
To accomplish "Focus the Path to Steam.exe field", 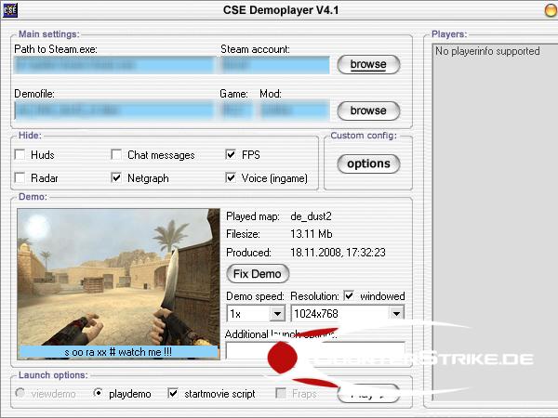I will [112, 65].
